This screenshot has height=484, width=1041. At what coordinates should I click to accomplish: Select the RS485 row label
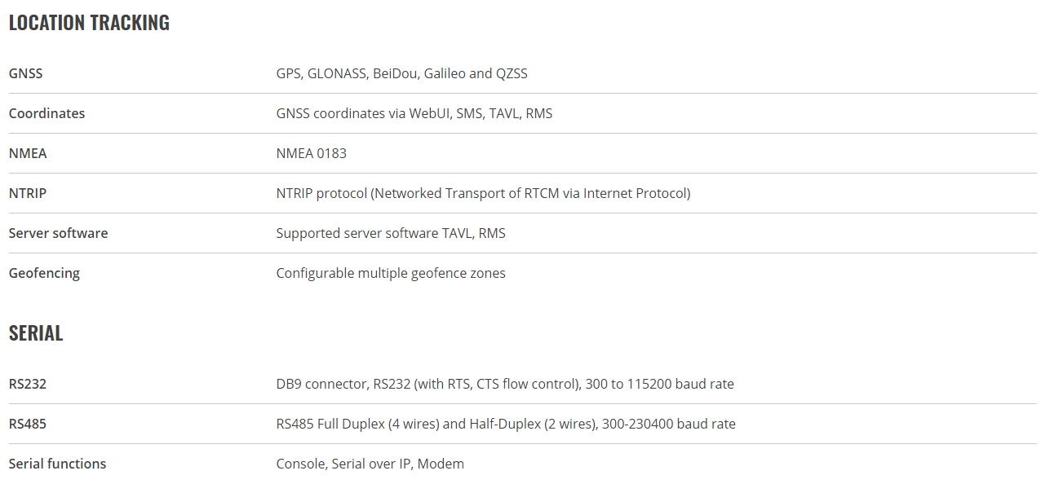point(28,424)
